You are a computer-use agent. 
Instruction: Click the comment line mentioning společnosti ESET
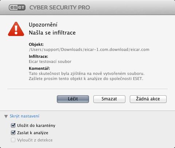[x=86, y=79]
